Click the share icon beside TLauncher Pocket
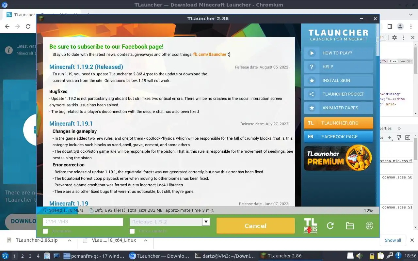Screen dimensions: 418x261 [x=312, y=94]
